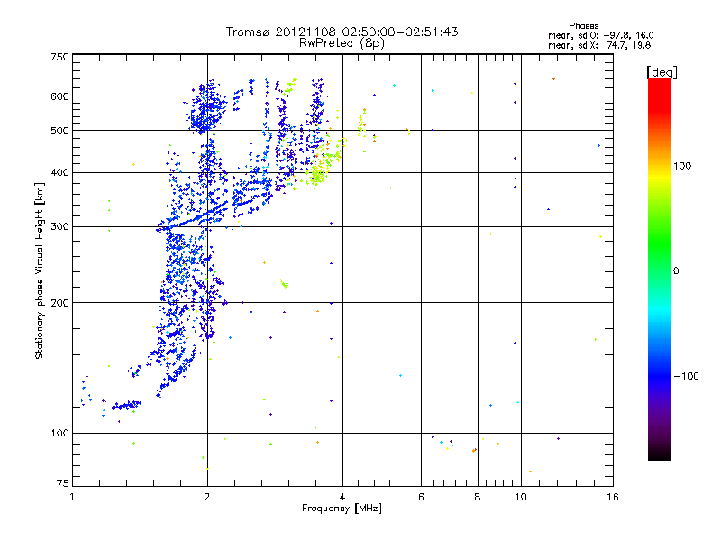Click the colorbar '100' tick label
721x541 pixels.
(682, 166)
